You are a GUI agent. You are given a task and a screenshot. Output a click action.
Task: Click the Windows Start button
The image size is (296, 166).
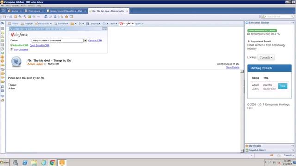pyautogui.click(x=5, y=162)
